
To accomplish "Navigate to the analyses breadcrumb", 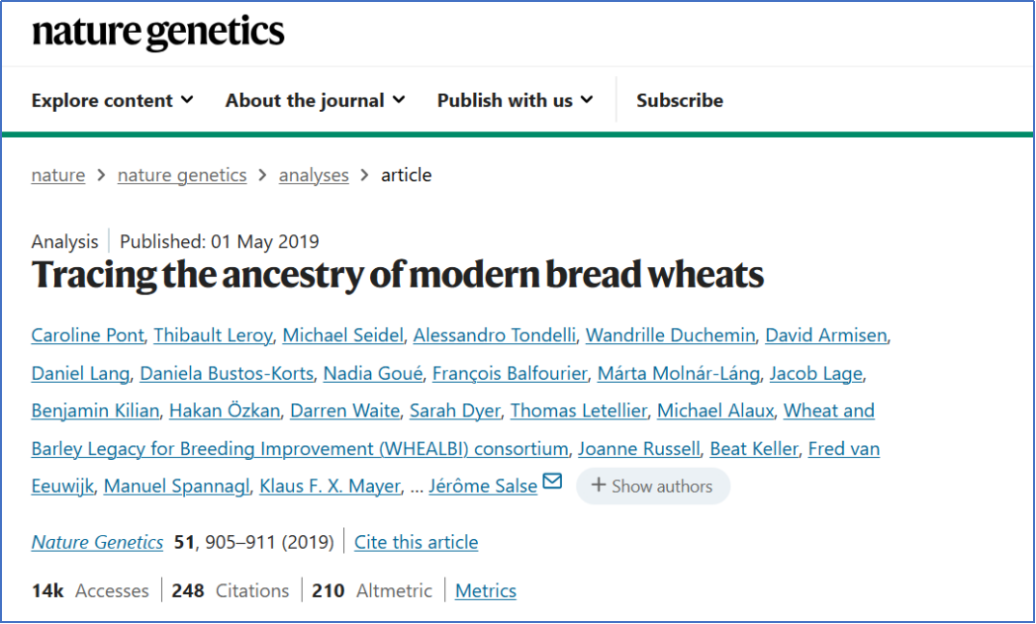I will coord(314,175).
